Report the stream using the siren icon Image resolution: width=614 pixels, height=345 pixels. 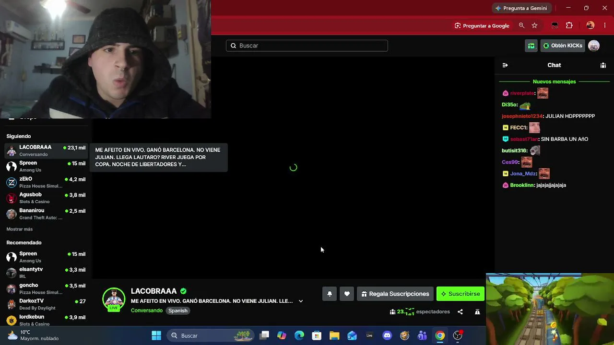pyautogui.click(x=477, y=311)
